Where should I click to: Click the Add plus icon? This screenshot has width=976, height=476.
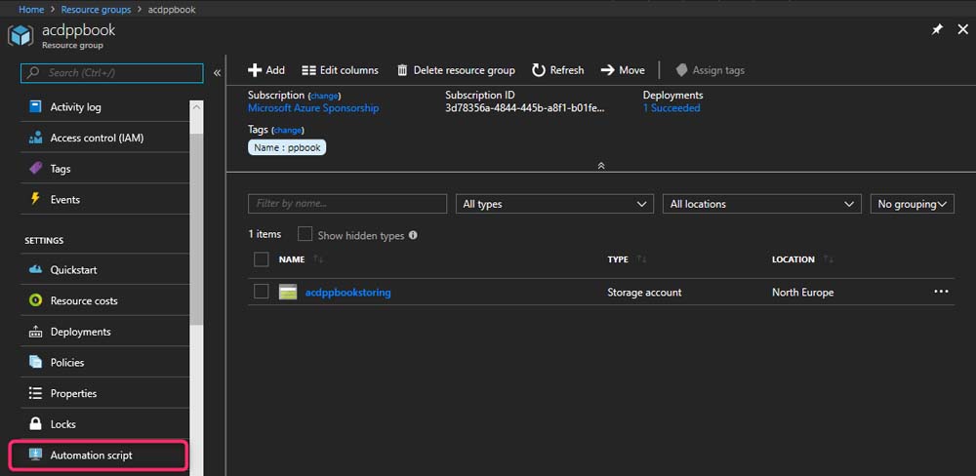255,70
